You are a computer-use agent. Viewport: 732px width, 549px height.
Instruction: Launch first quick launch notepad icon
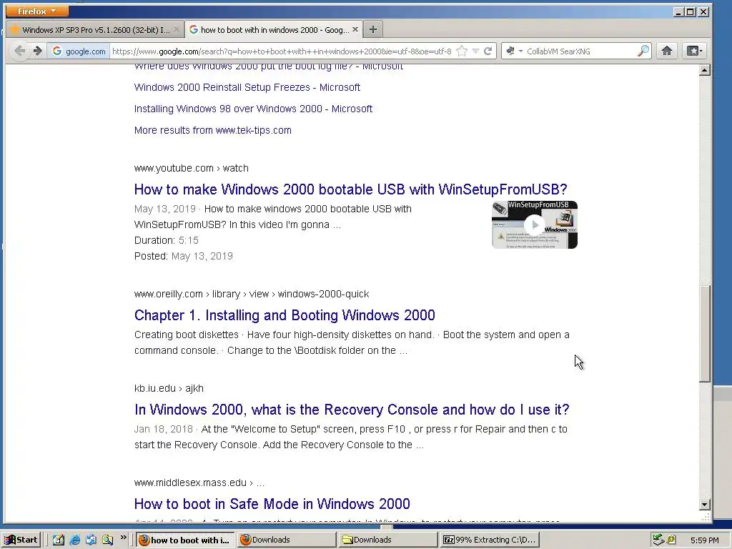click(59, 540)
